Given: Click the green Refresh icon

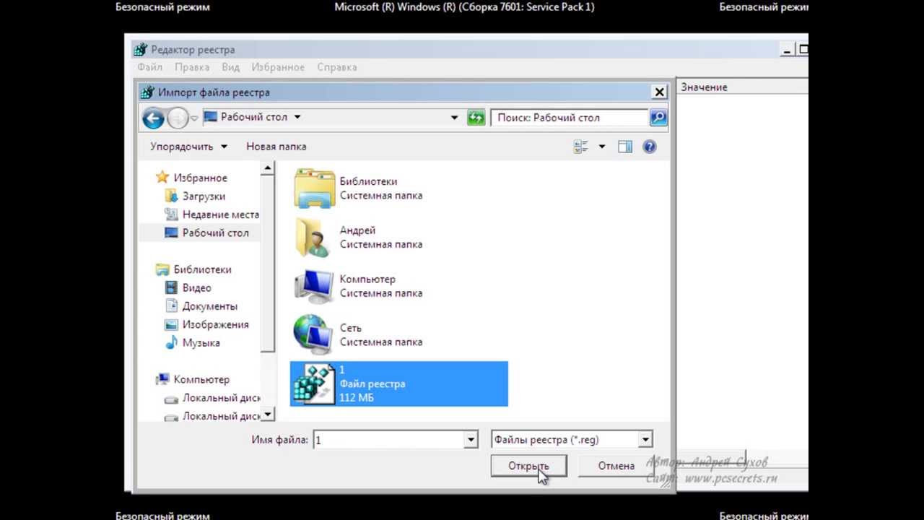Looking at the screenshot, I should pos(476,118).
